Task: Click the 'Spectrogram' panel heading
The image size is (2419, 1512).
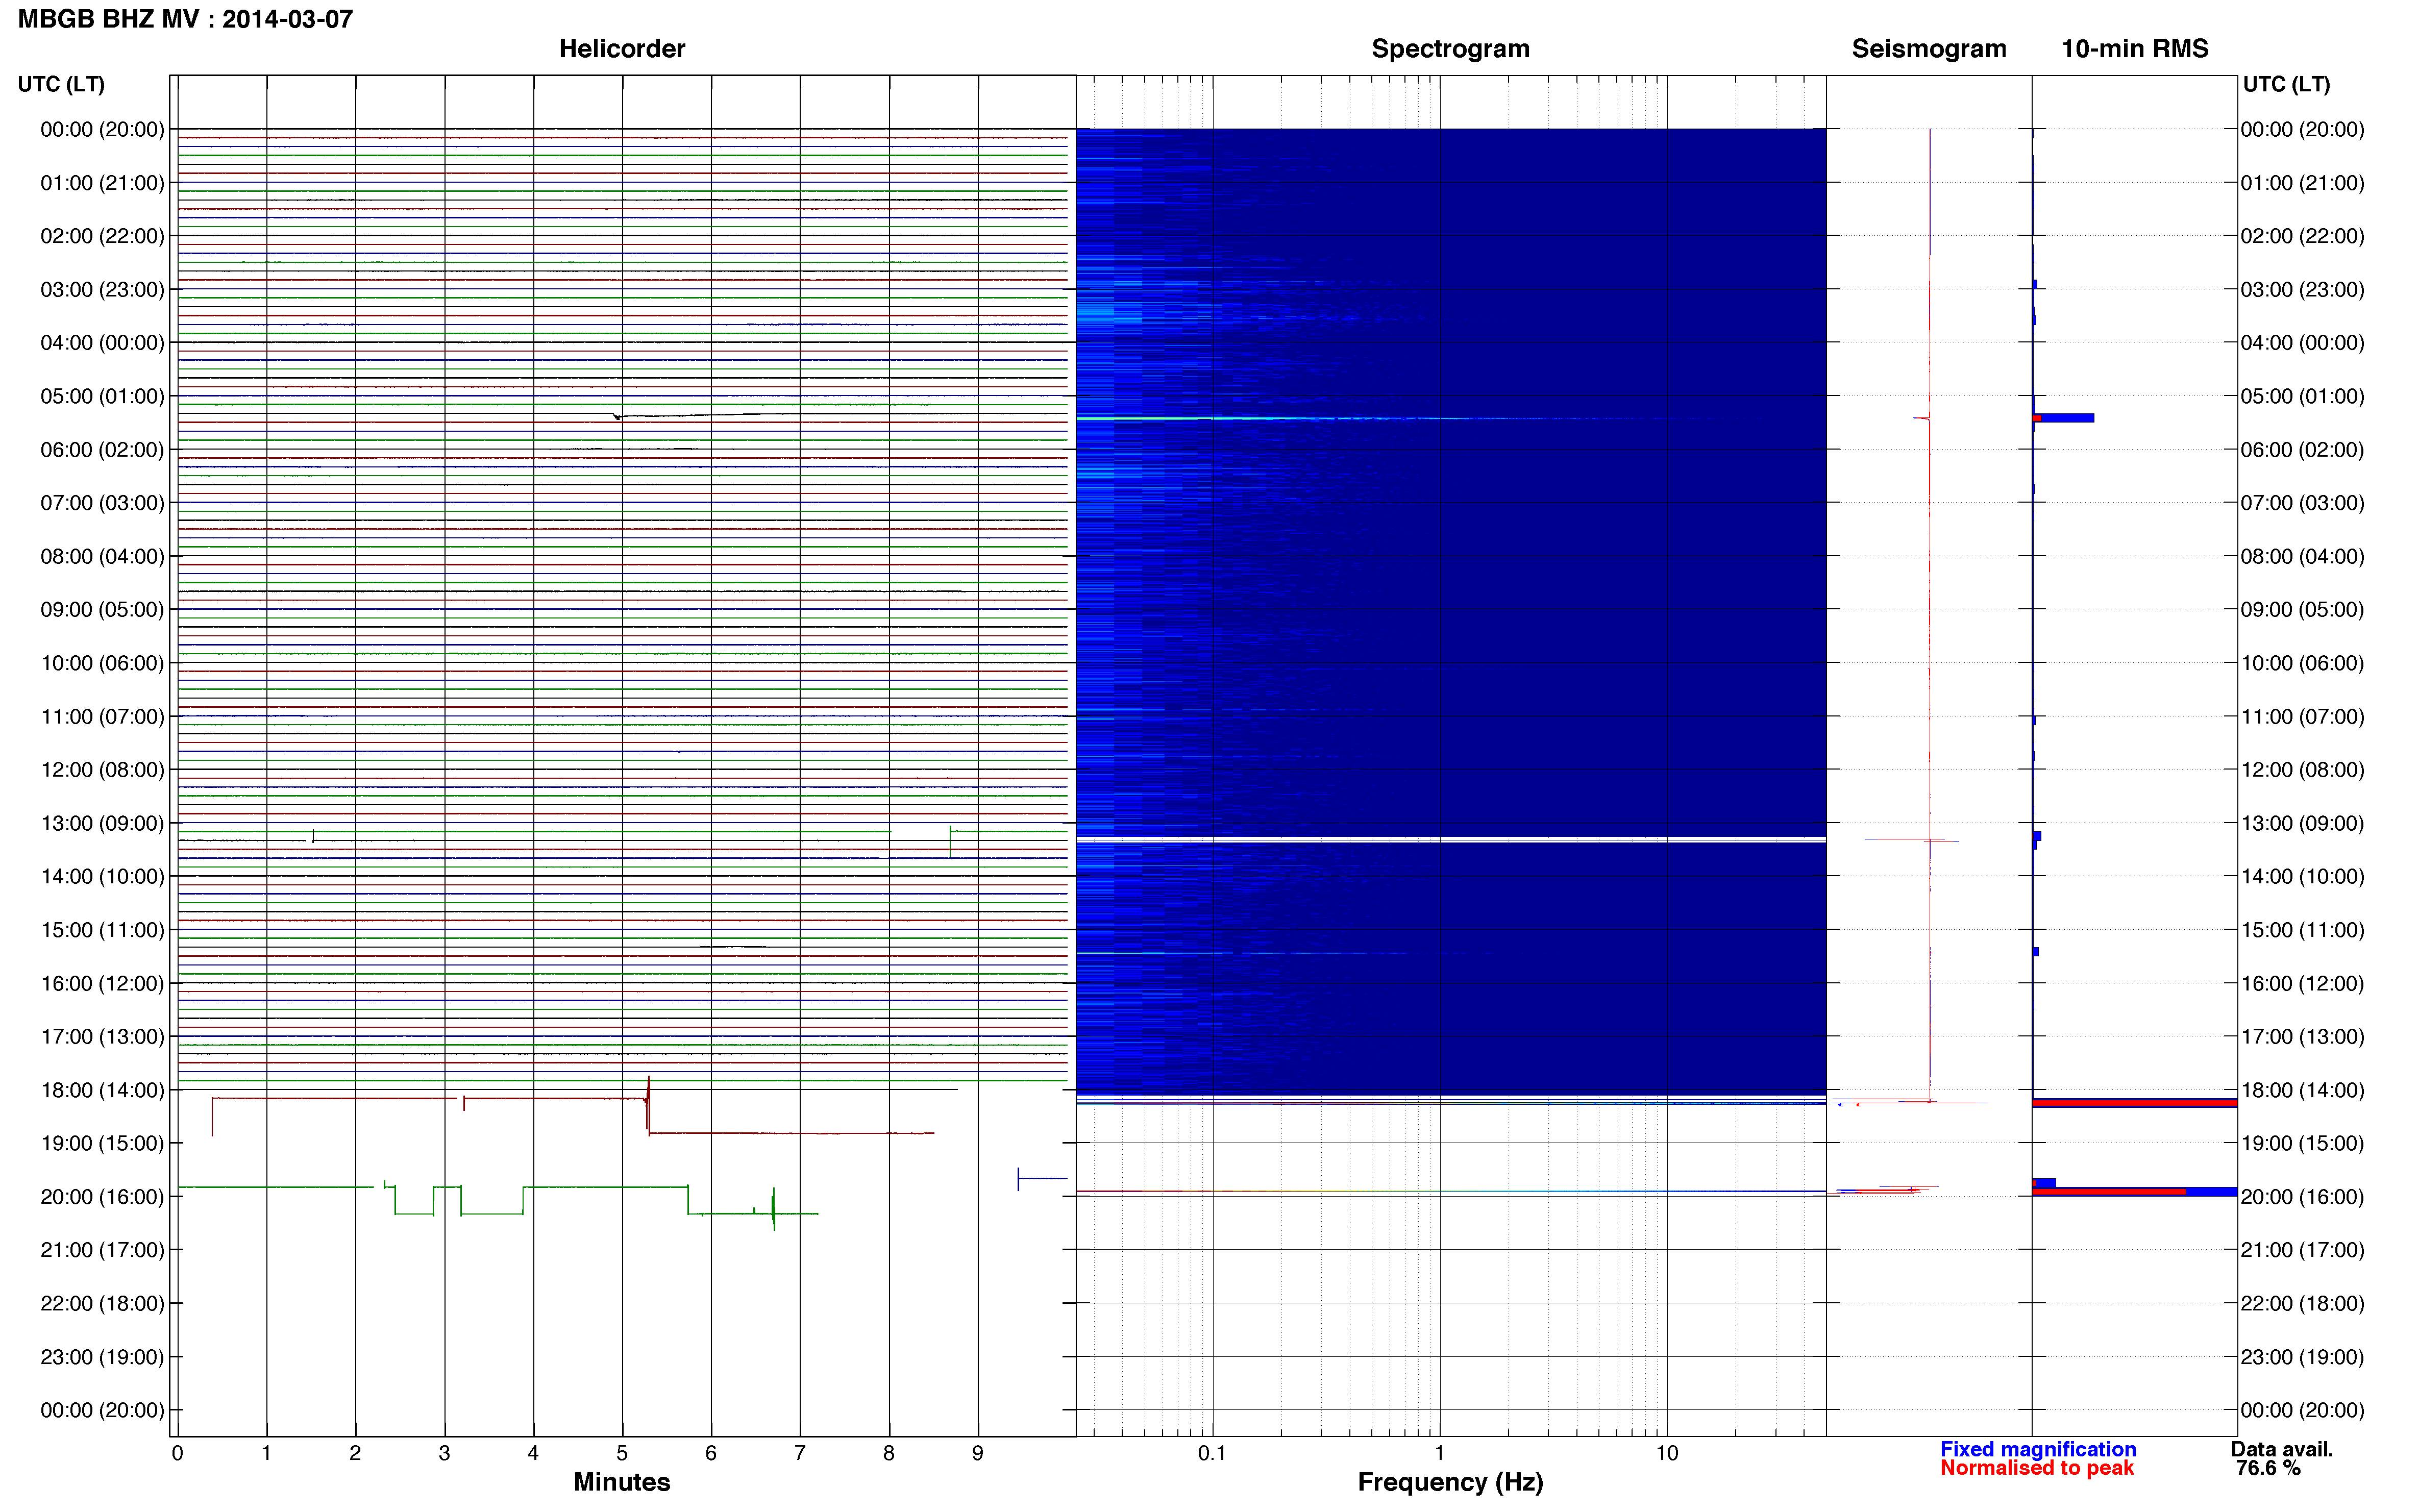Action: (x=1450, y=48)
